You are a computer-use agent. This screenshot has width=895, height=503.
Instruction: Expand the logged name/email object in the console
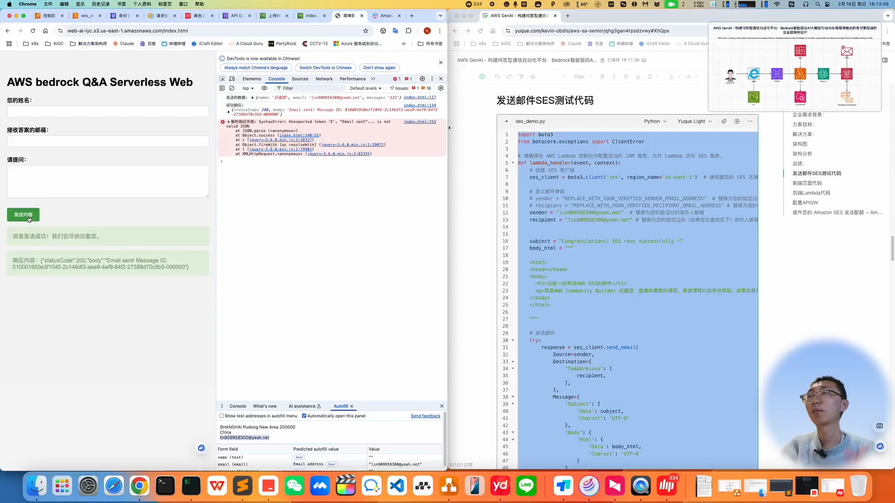coord(252,98)
